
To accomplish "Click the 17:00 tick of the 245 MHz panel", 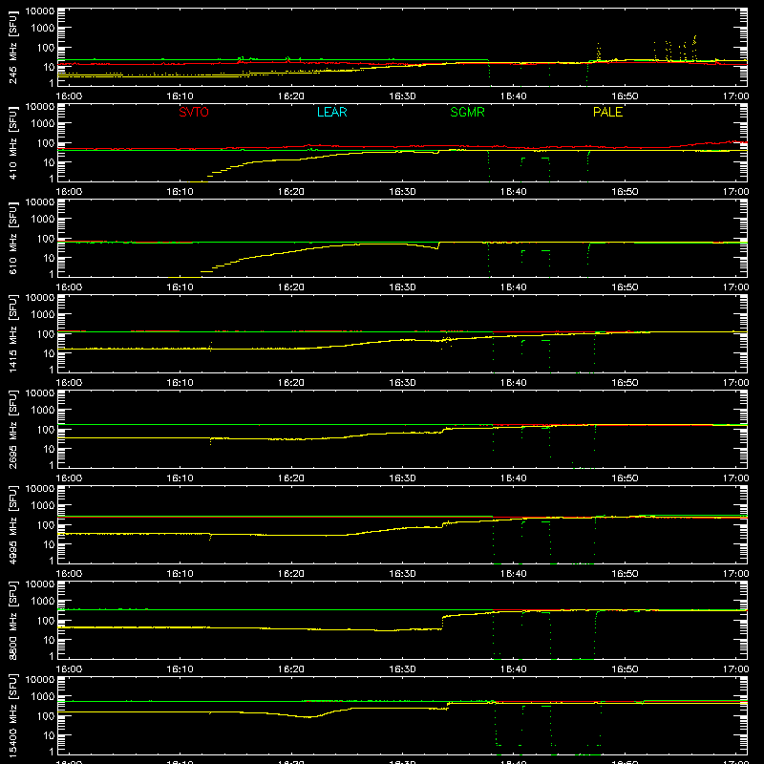I will tap(735, 96).
